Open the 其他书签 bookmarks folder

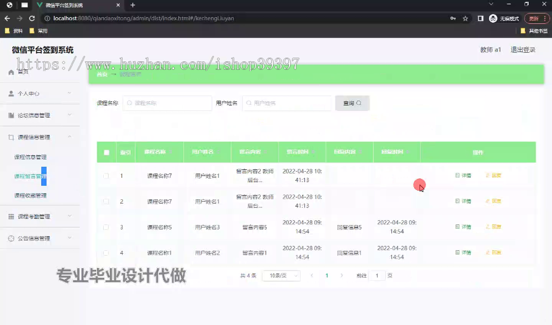pos(534,31)
